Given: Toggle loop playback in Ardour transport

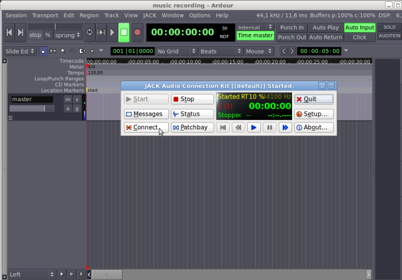Looking at the screenshot, I should 90,33.
